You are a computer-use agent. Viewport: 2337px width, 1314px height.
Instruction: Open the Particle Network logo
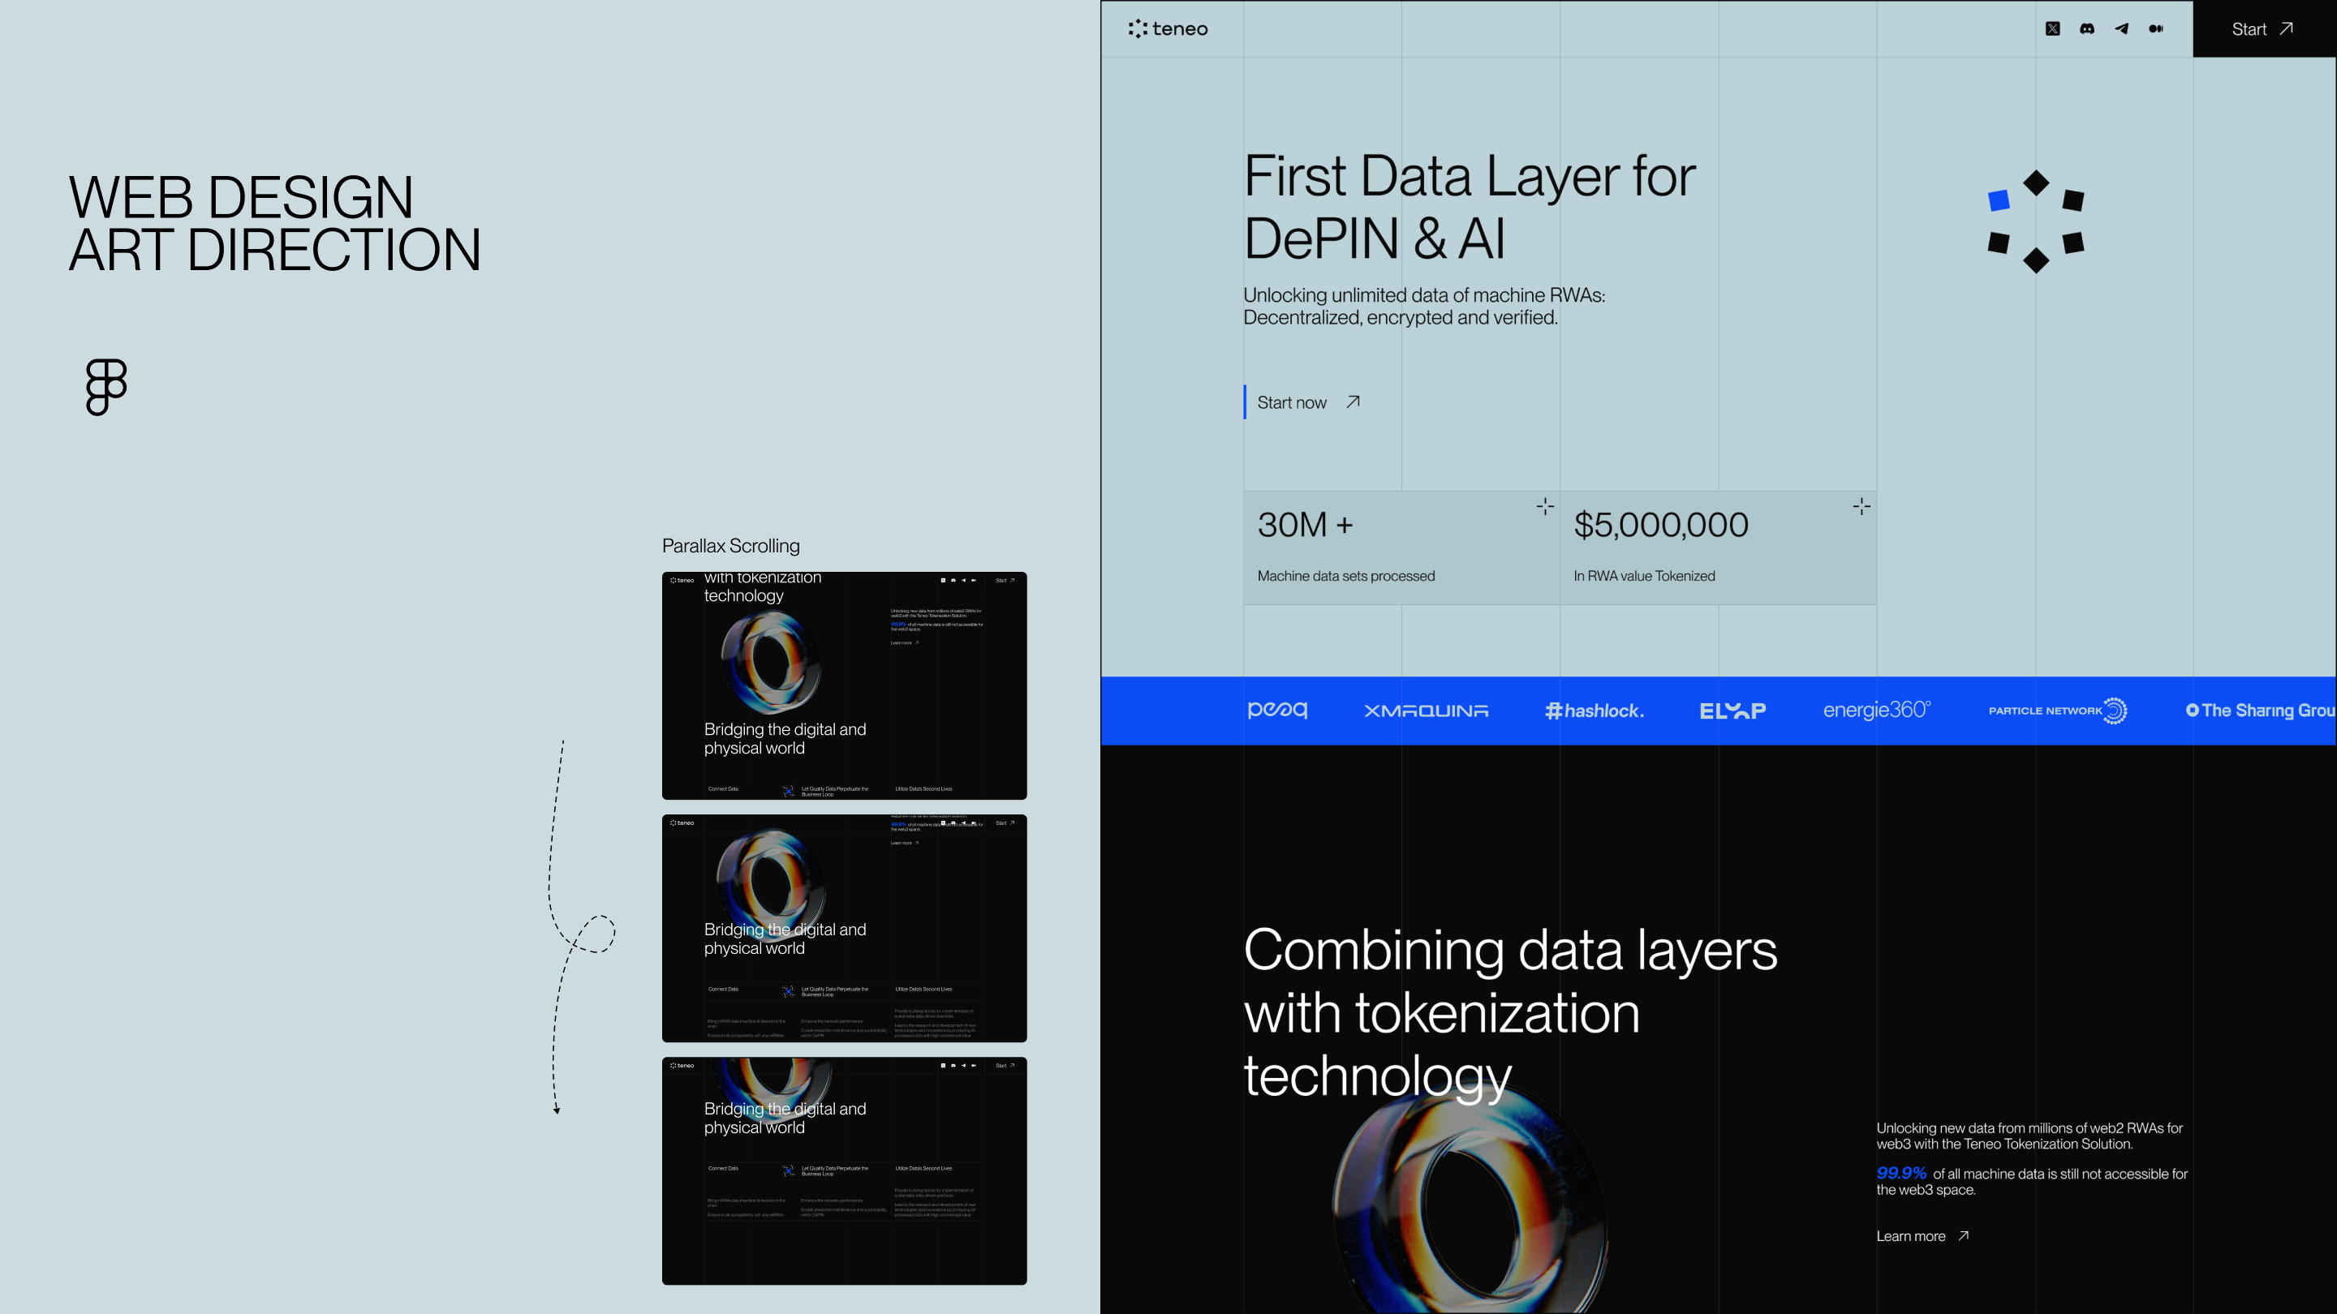tap(2057, 710)
